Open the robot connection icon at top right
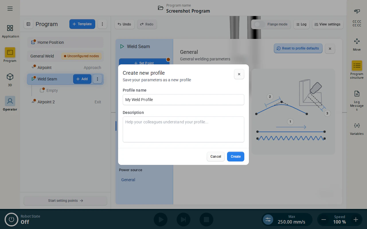 [357, 11]
